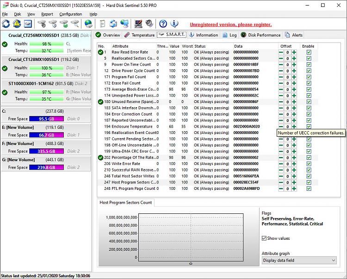Viewport: 347px width, 279px height.
Task: Switch to the Overview tab
Action: pyautogui.click(x=108, y=35)
